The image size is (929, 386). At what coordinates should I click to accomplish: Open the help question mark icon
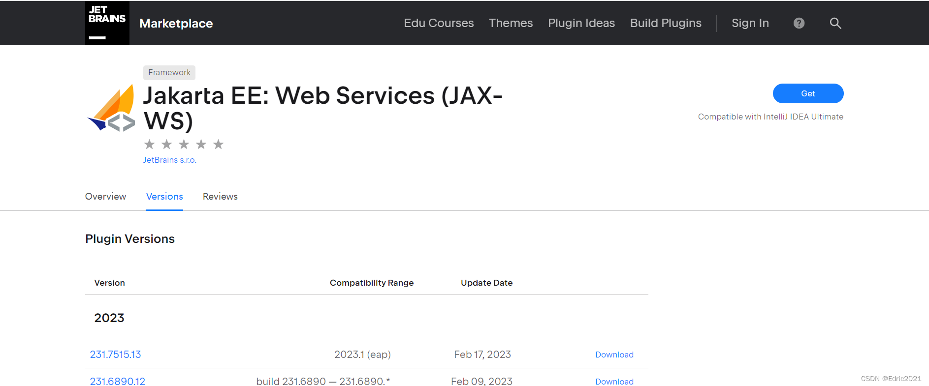[799, 23]
